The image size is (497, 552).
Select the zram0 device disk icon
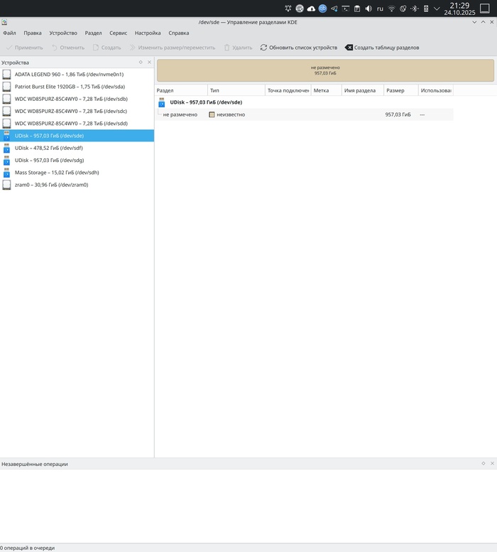click(x=7, y=185)
